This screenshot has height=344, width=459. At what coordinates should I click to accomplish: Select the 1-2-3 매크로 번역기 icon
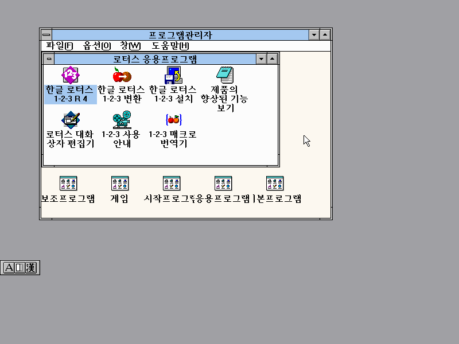tap(174, 120)
